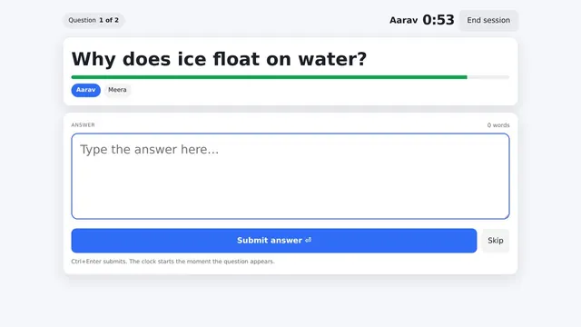
Task: Click the "Why does ice float on water?" heading
Action: [x=219, y=59]
